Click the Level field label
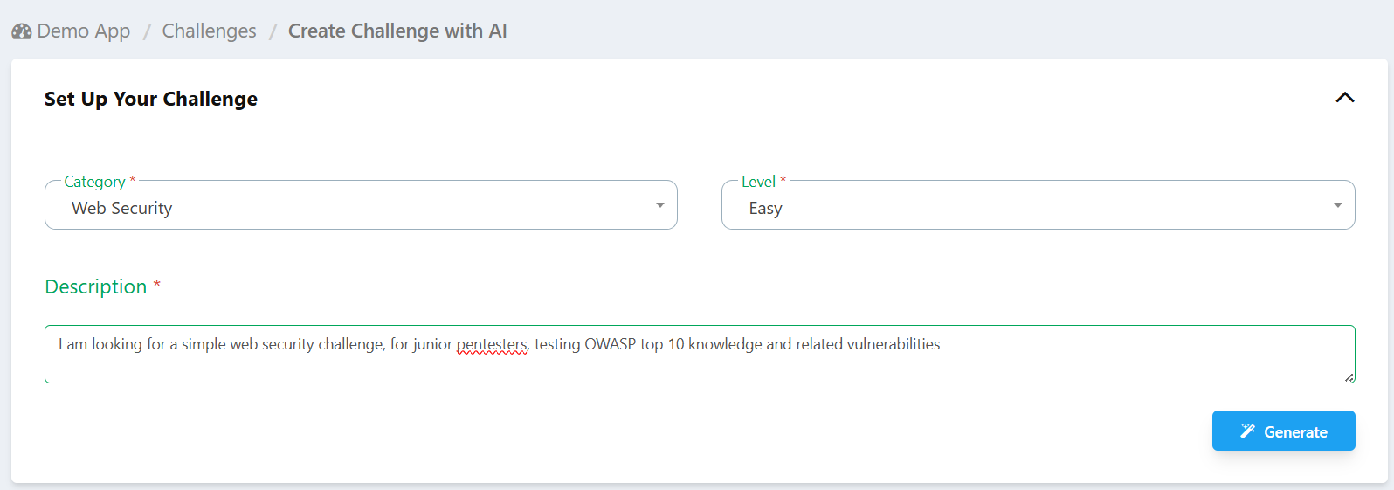Viewport: 1394px width, 490px height. click(x=758, y=182)
